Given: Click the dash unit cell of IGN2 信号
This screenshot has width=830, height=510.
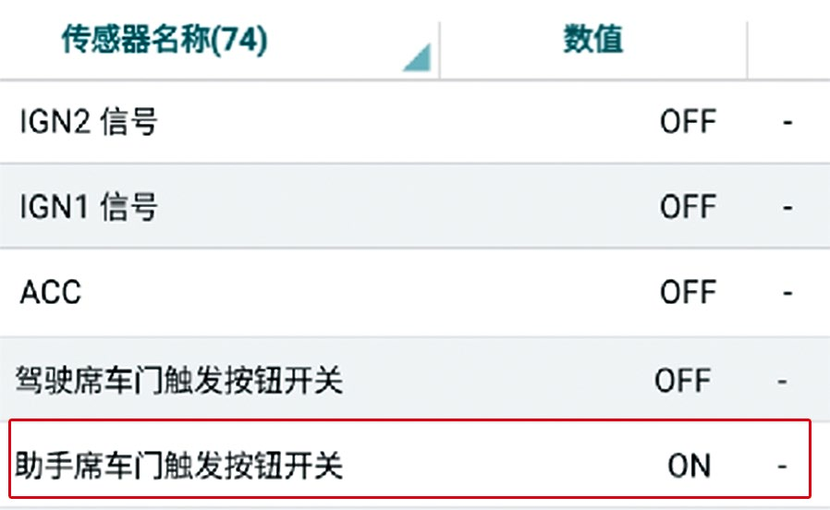Looking at the screenshot, I should (x=787, y=123).
